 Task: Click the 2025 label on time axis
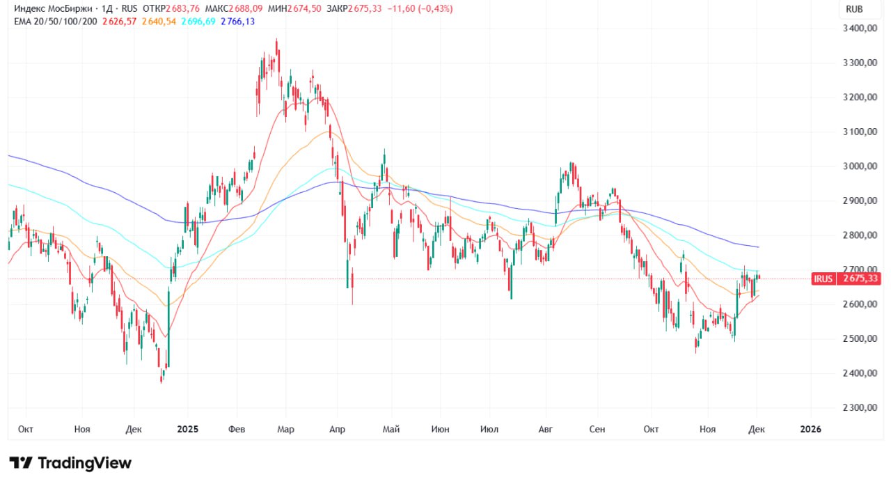click(x=187, y=430)
